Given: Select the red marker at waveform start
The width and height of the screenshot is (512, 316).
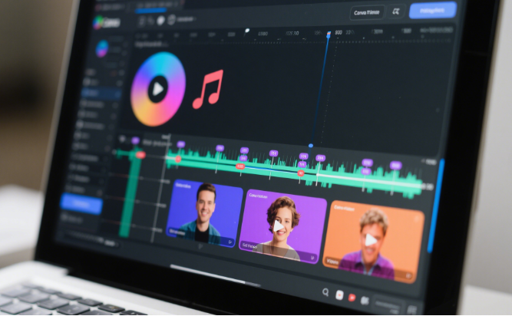Looking at the screenshot, I should click(178, 159).
